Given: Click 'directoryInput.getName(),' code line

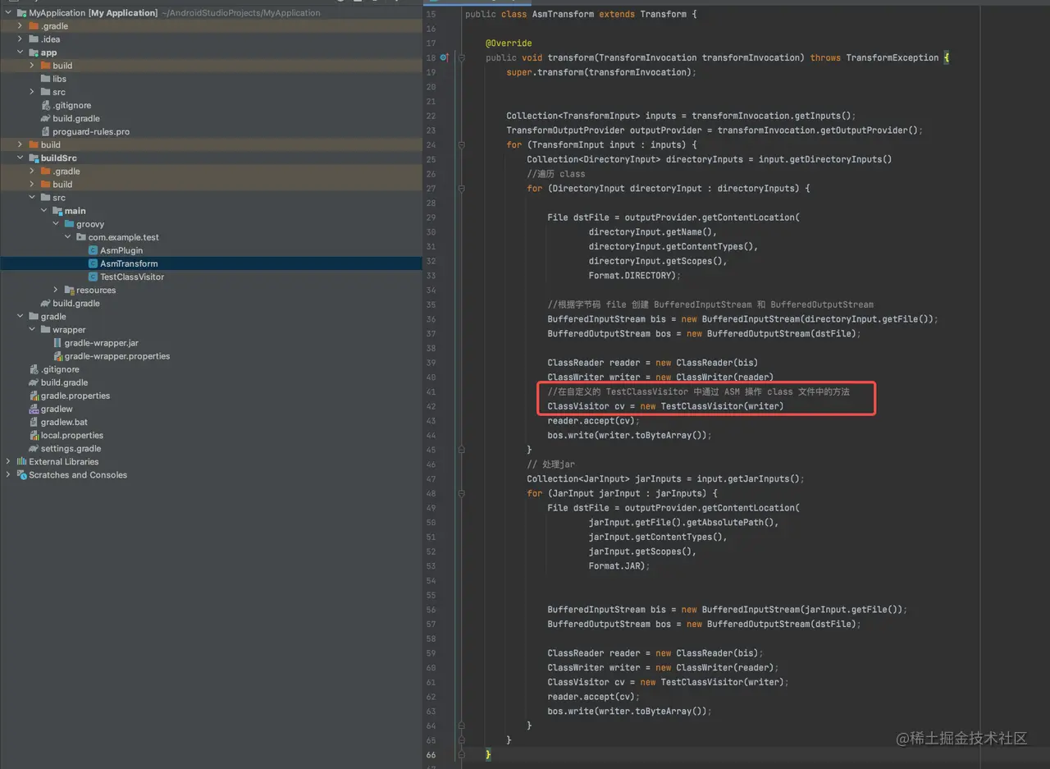Looking at the screenshot, I should [x=653, y=232].
